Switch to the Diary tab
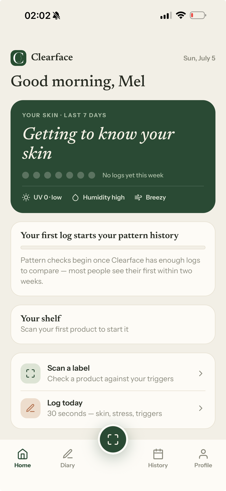Viewport: 226px width, 491px height. (68, 458)
